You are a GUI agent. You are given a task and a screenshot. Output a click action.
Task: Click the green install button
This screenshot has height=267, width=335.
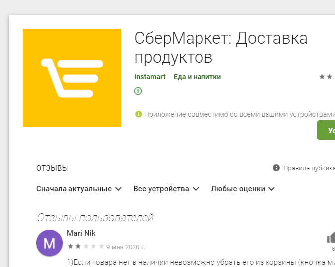pos(326,130)
